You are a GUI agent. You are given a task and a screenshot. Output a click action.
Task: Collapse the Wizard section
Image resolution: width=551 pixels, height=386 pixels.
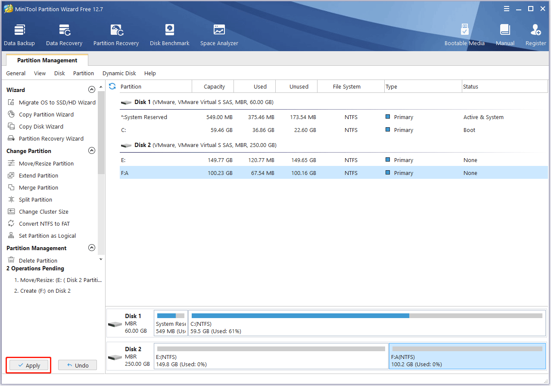click(x=91, y=89)
